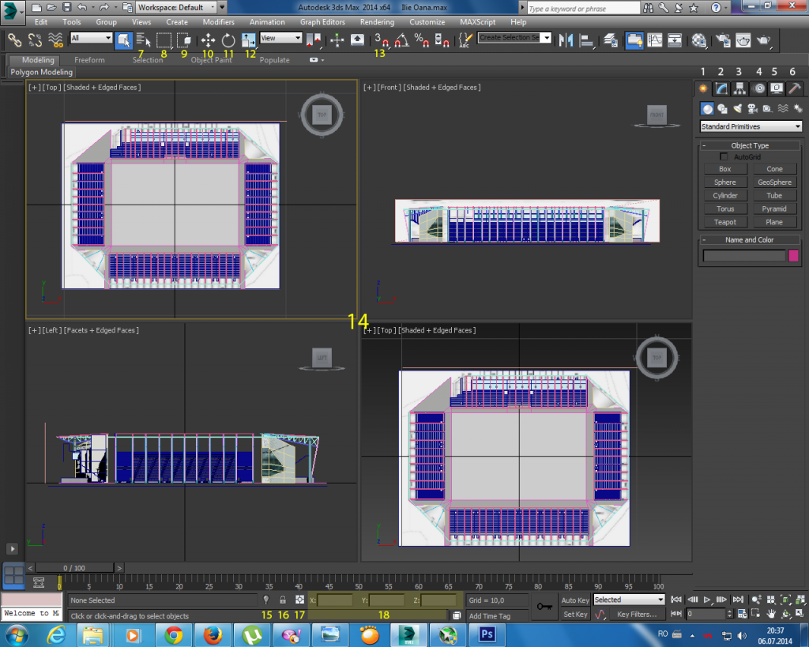Open Render Setup dialog
The height and width of the screenshot is (647, 809).
(x=723, y=39)
